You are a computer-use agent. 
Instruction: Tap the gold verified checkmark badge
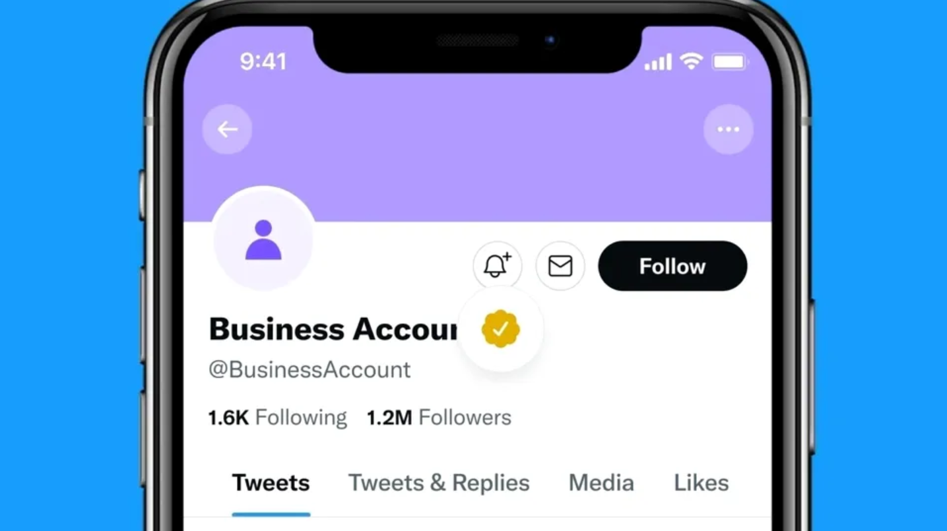click(500, 328)
